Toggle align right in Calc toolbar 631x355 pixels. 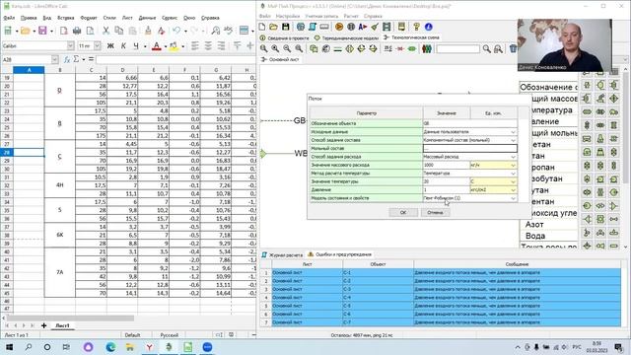(x=221, y=46)
